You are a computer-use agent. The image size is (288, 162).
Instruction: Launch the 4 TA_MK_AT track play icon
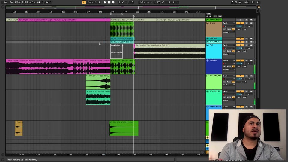tap(207, 42)
